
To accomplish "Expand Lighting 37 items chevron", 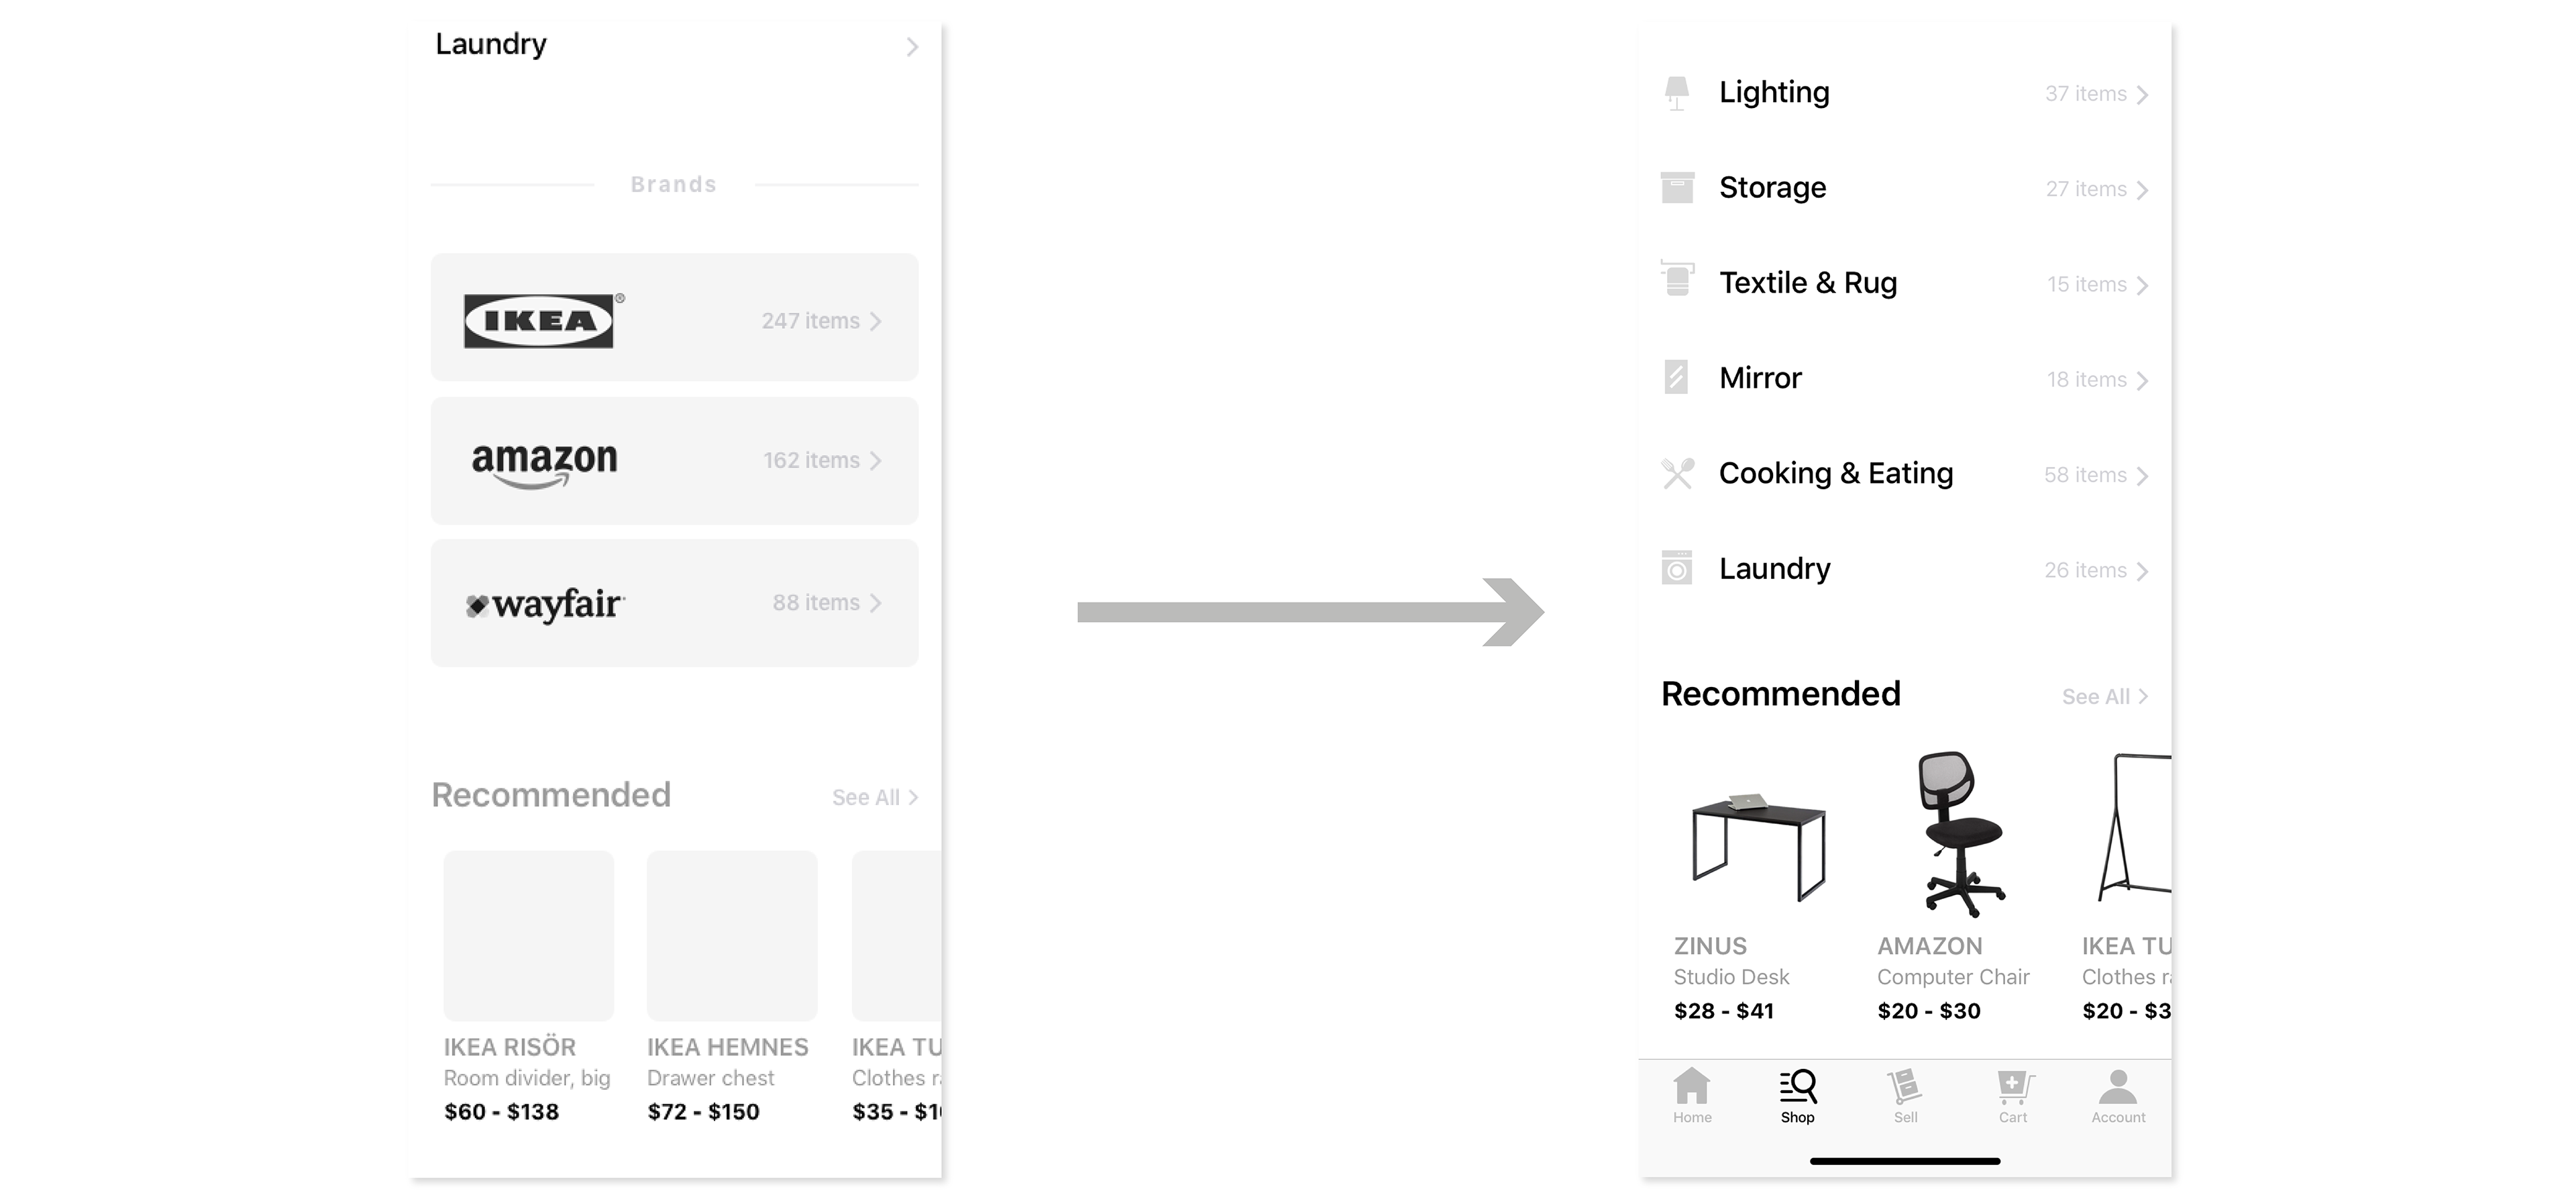I will [2141, 95].
